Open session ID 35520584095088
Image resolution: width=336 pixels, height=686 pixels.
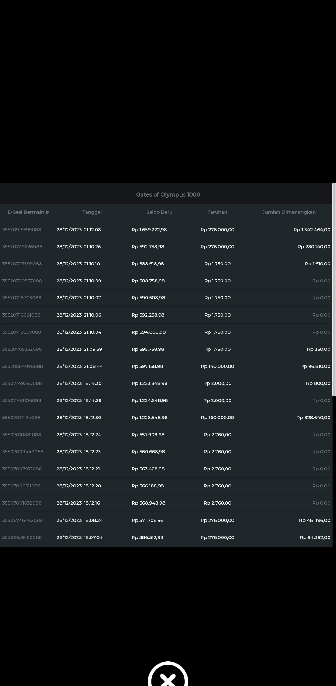point(22,366)
